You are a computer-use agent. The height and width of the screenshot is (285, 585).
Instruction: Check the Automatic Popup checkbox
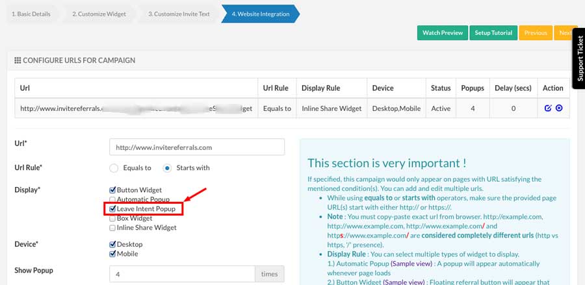tap(112, 200)
